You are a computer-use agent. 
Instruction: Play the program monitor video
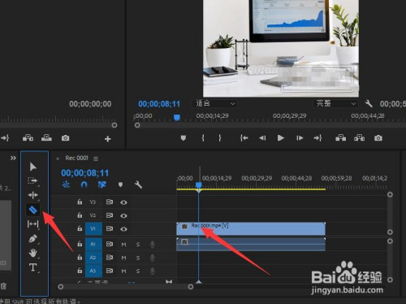click(x=281, y=138)
